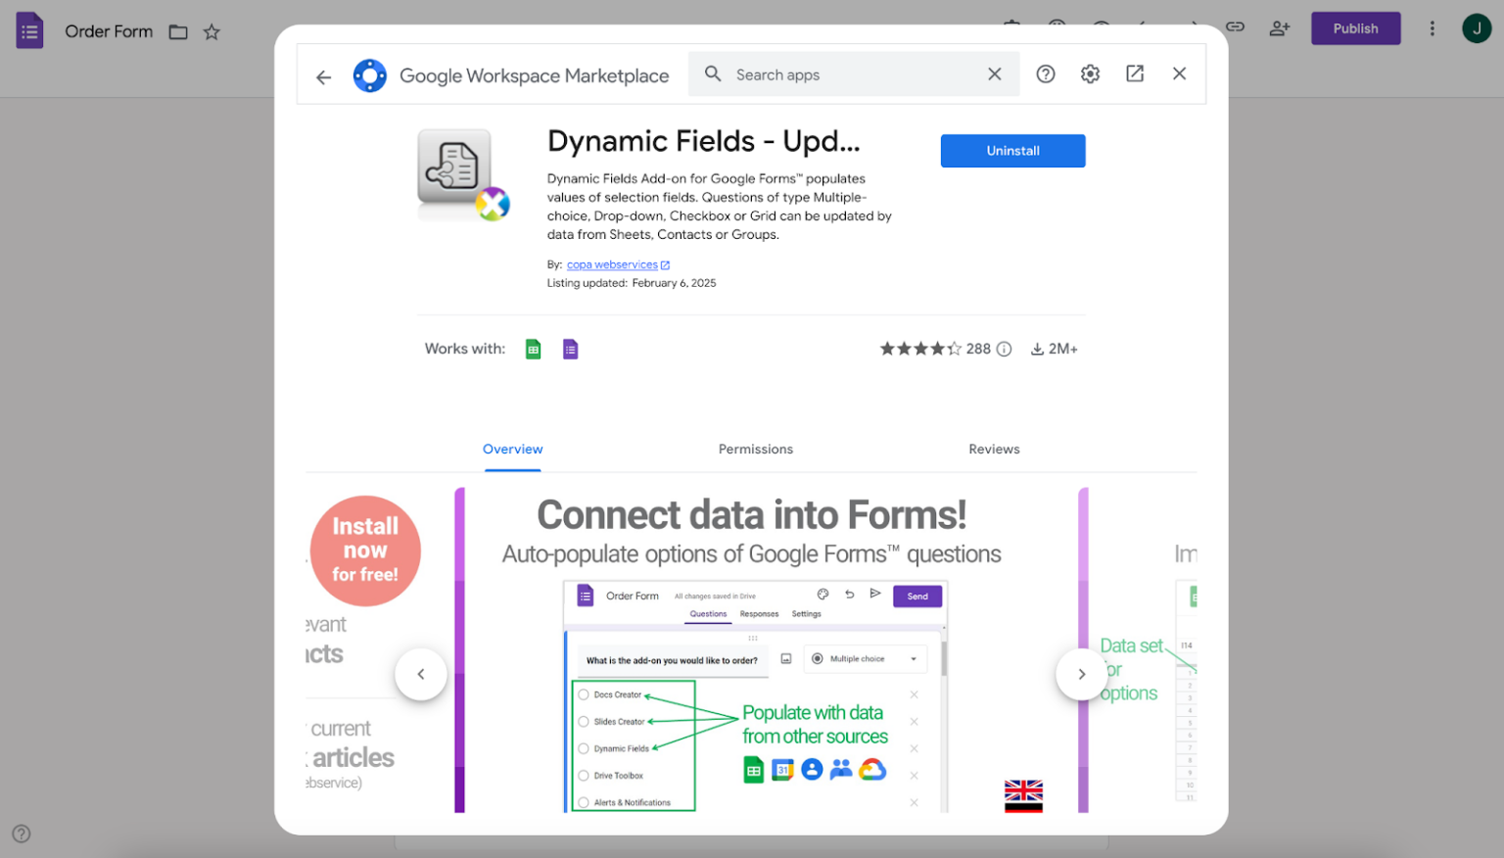Go back a slide using the left chevron
This screenshot has height=858, width=1504.
pyautogui.click(x=421, y=674)
